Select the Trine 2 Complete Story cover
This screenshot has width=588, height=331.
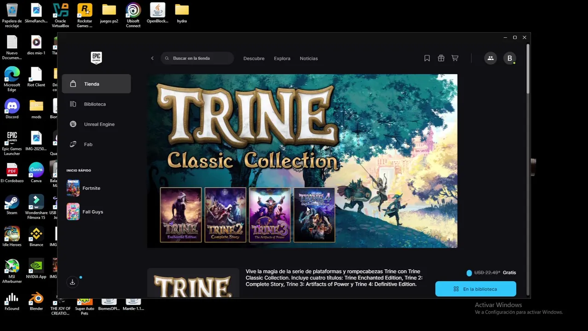(225, 215)
